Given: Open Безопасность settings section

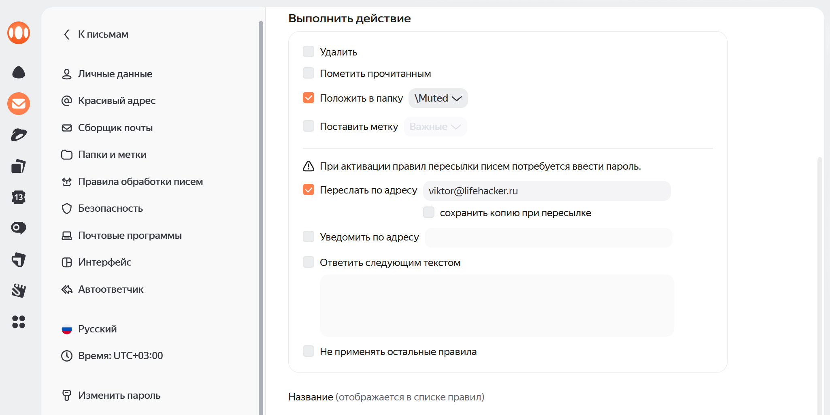Looking at the screenshot, I should [111, 209].
